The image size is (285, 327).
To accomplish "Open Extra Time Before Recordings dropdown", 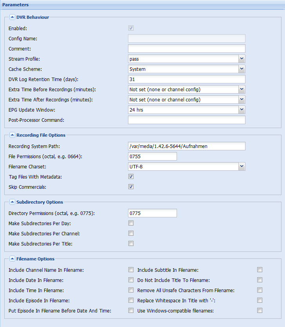I will 242,89.
